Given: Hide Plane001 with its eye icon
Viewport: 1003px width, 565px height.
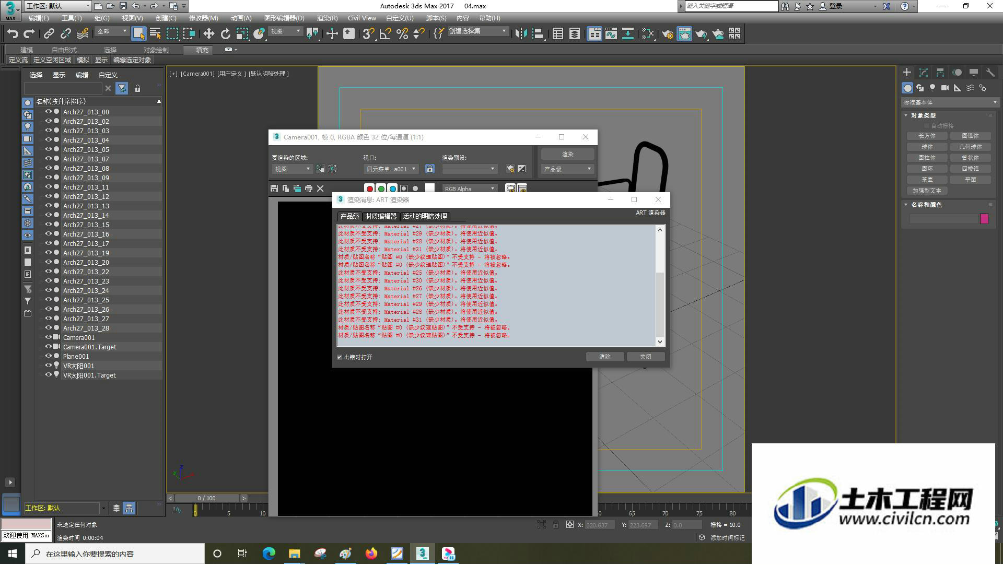Looking at the screenshot, I should [x=48, y=356].
